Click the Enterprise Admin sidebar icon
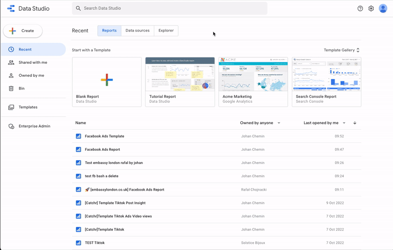This screenshot has height=250, width=393. pos(11,126)
